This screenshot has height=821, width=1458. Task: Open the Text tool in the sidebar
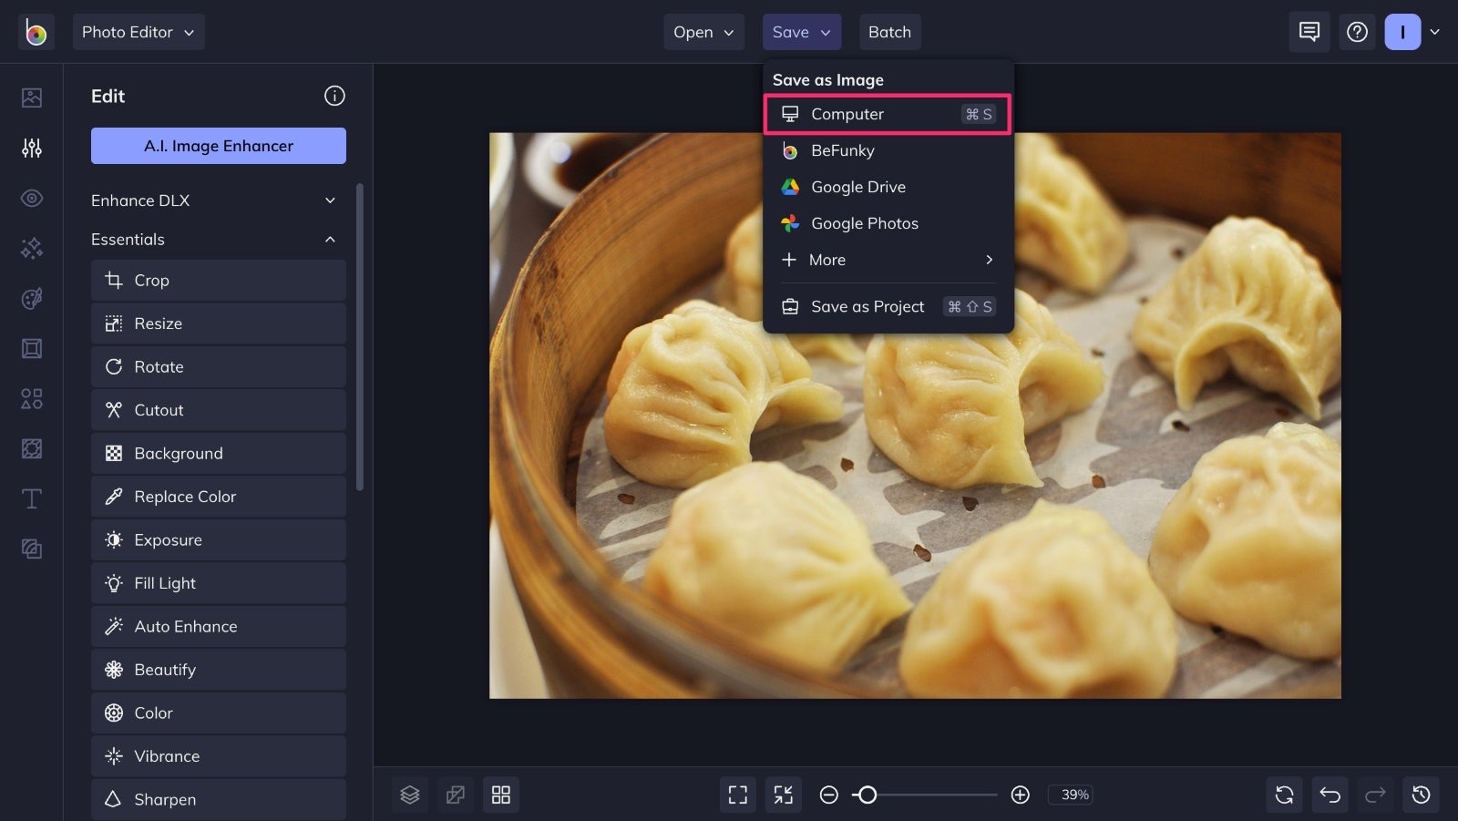click(x=32, y=498)
